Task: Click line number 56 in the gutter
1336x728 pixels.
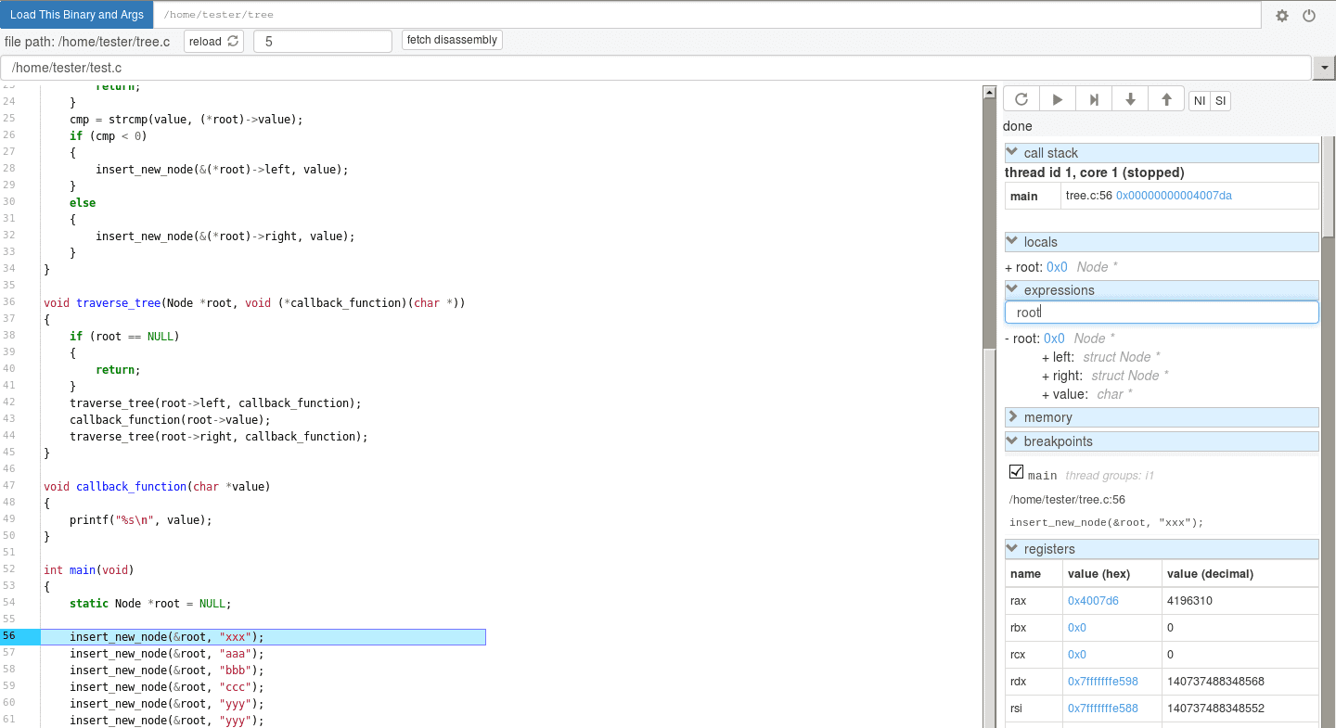Action: click(x=9, y=637)
